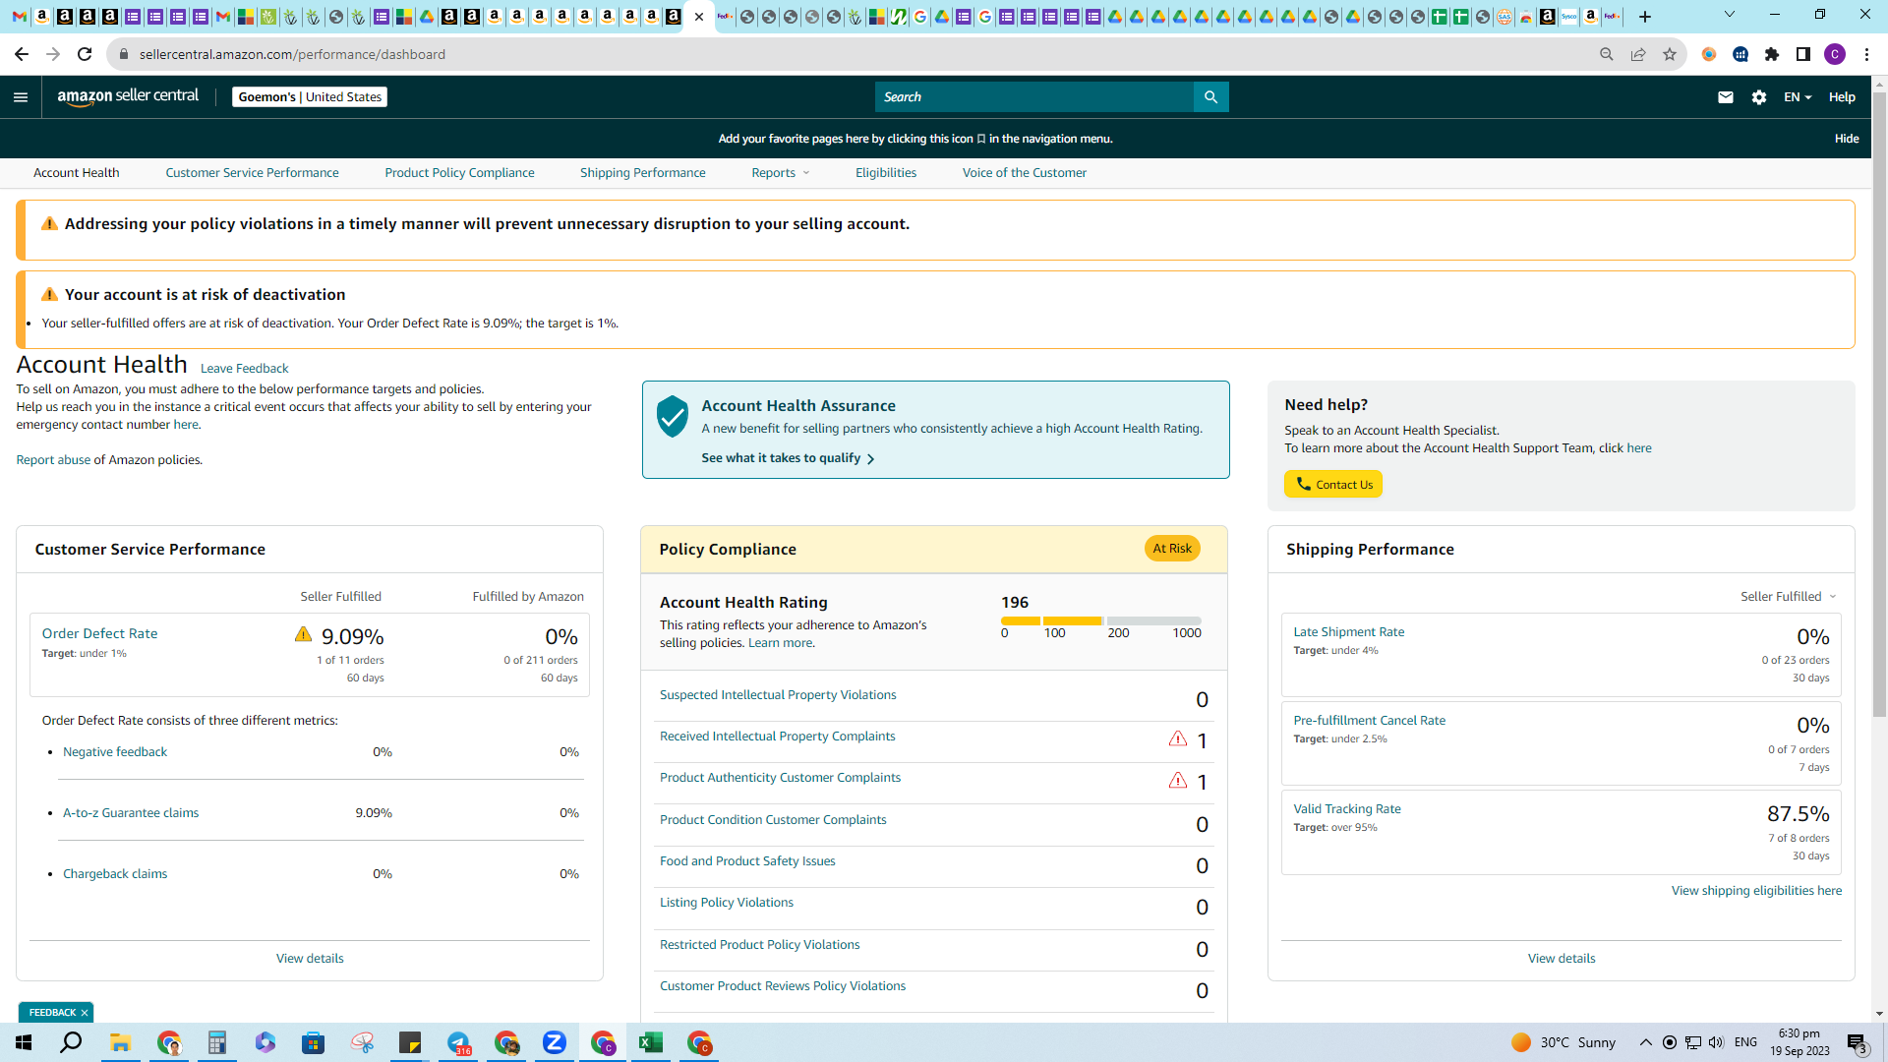Viewport: 1888px width, 1062px height.
Task: Click the share page icon in address bar
Action: click(1637, 54)
